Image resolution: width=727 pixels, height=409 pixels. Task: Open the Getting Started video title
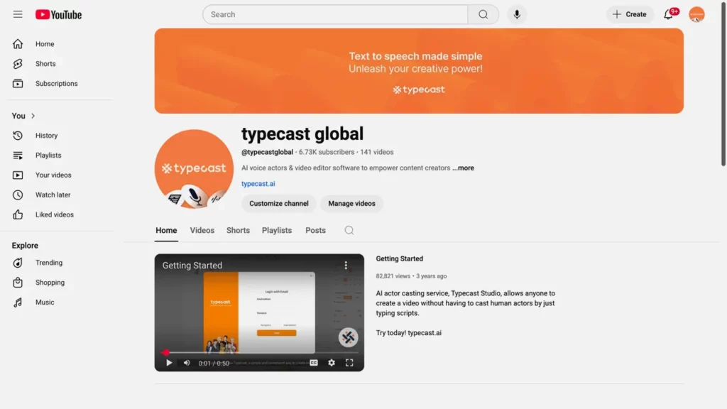pyautogui.click(x=399, y=258)
